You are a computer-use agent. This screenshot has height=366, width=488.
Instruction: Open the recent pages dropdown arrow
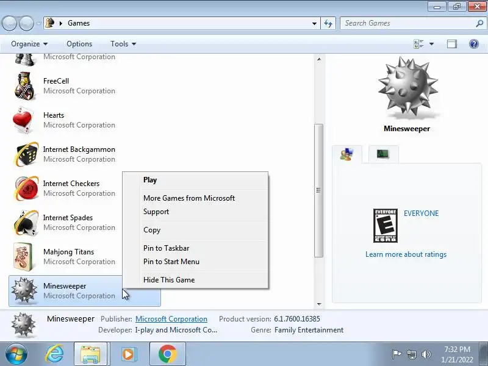38,23
